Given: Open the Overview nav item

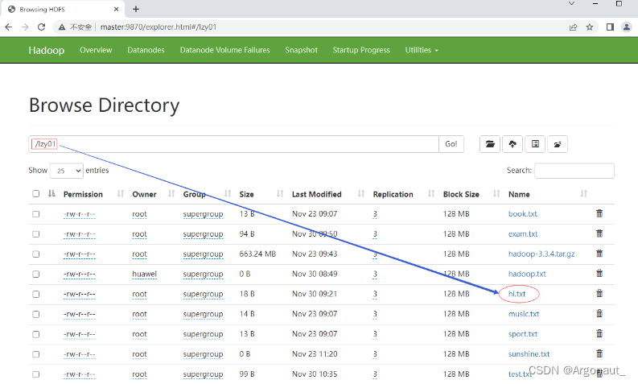Looking at the screenshot, I should (x=96, y=50).
